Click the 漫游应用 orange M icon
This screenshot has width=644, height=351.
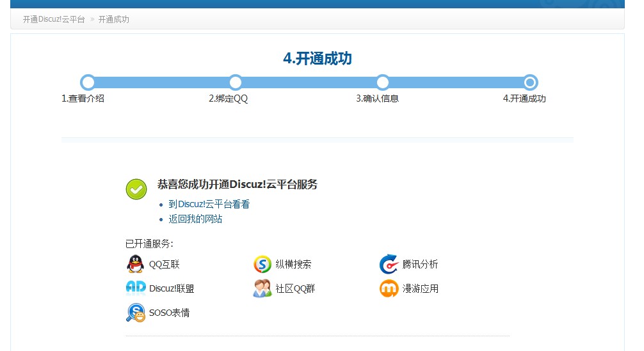[x=389, y=288]
